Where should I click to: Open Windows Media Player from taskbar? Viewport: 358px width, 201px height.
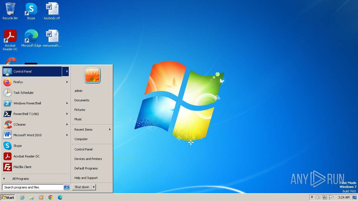point(41,197)
